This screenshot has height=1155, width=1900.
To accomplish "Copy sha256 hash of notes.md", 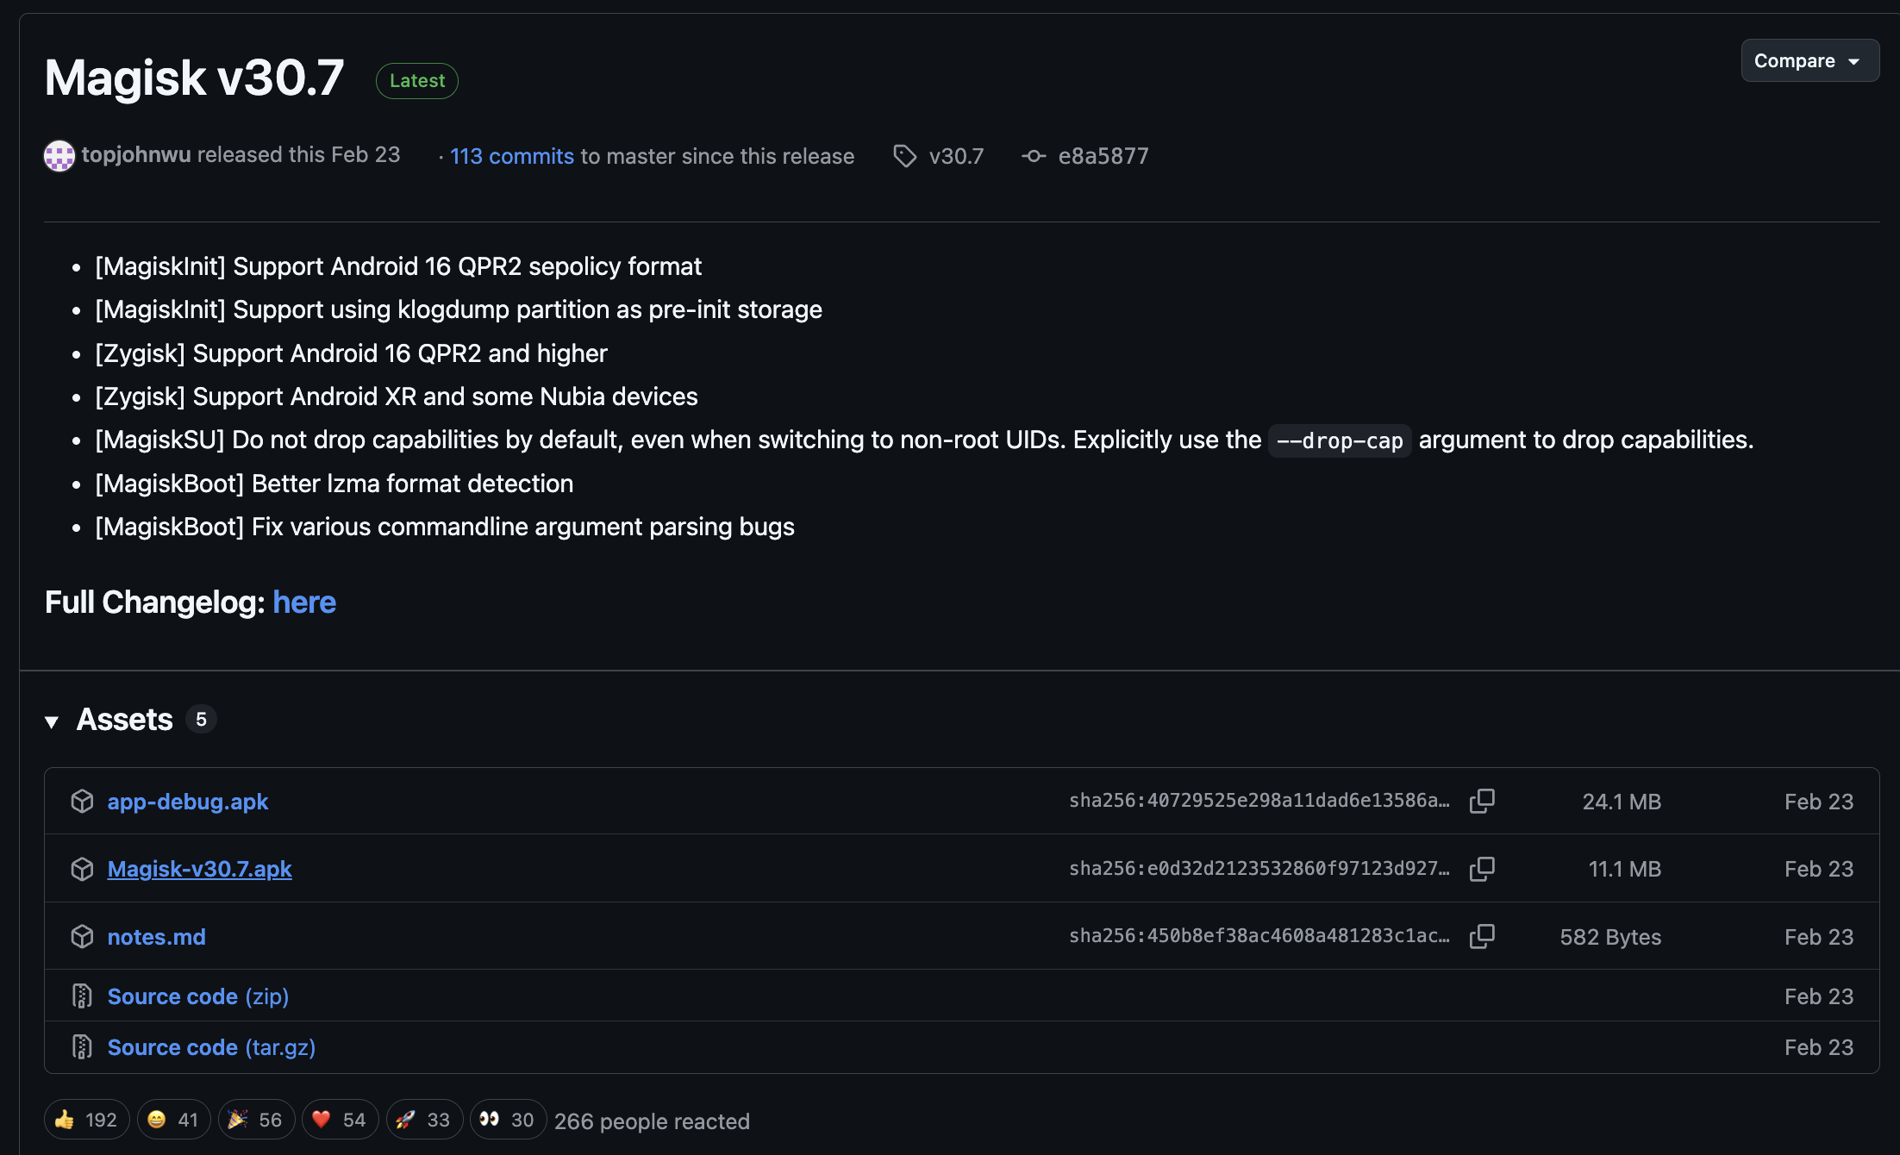I will tap(1482, 936).
